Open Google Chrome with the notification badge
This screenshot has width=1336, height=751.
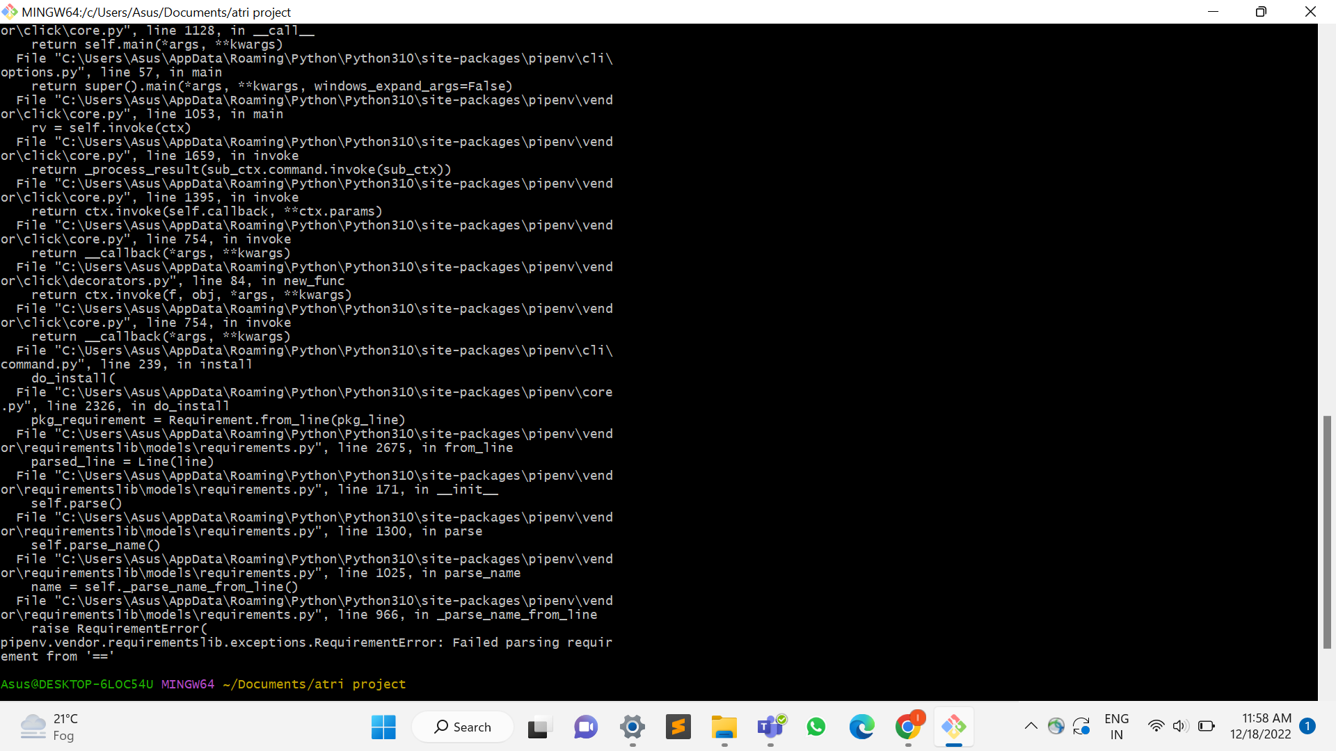(909, 727)
